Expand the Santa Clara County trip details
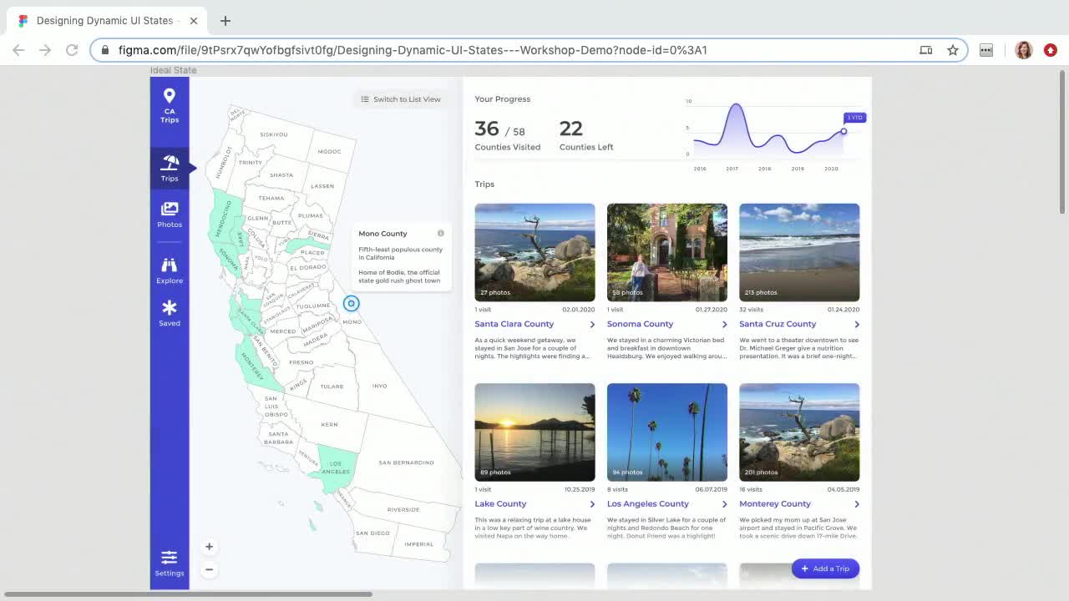This screenshot has width=1069, height=601. 592,324
